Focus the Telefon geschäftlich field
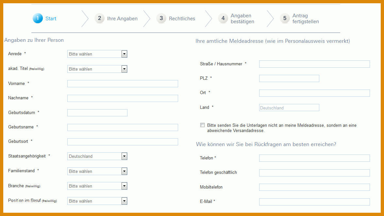Image resolution: width=384 pixels, height=216 pixels. tap(314, 173)
